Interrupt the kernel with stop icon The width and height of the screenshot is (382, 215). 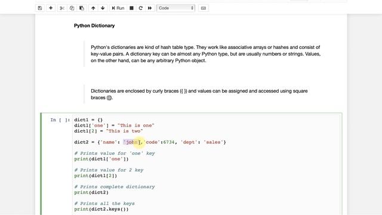click(131, 8)
